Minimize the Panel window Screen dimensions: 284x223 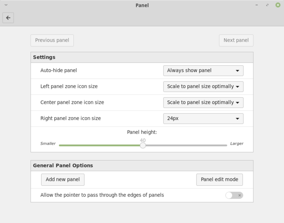257,5
